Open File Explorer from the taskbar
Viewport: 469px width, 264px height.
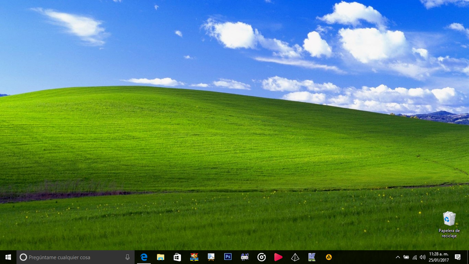[x=161, y=257]
